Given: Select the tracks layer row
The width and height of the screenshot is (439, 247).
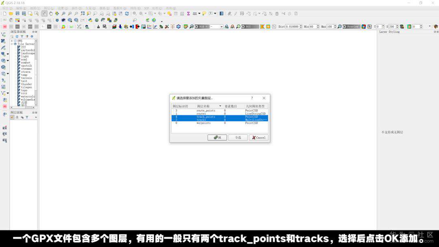Looking at the screenshot, I should pos(220,120).
